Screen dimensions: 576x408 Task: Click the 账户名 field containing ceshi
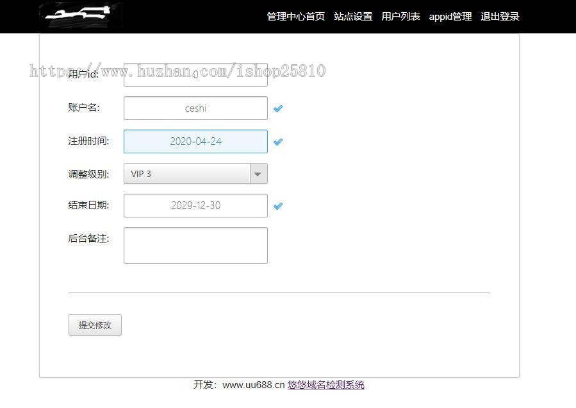195,108
